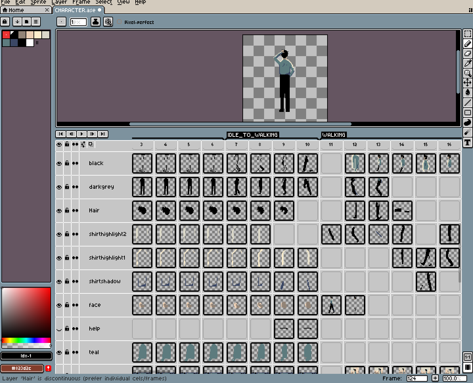Open the Sprite menu
Image resolution: width=473 pixels, height=383 pixels.
[x=38, y=2]
